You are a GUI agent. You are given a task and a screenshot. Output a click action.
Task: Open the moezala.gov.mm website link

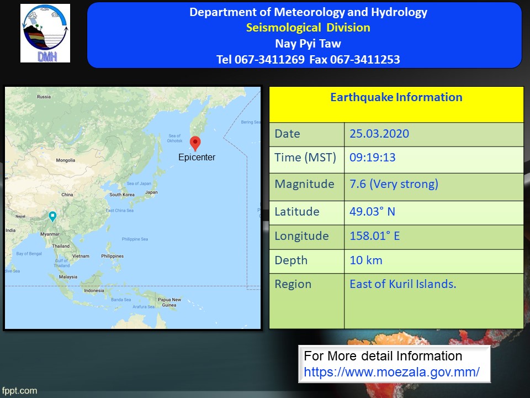[391, 372]
